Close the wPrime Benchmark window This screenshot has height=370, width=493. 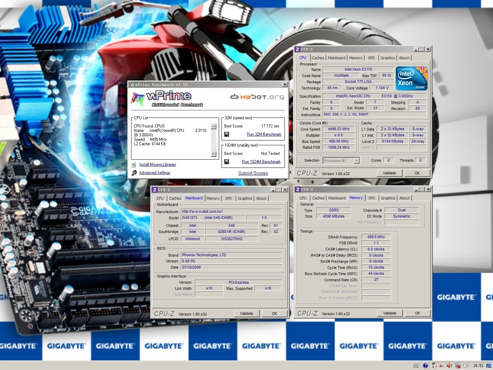(285, 85)
